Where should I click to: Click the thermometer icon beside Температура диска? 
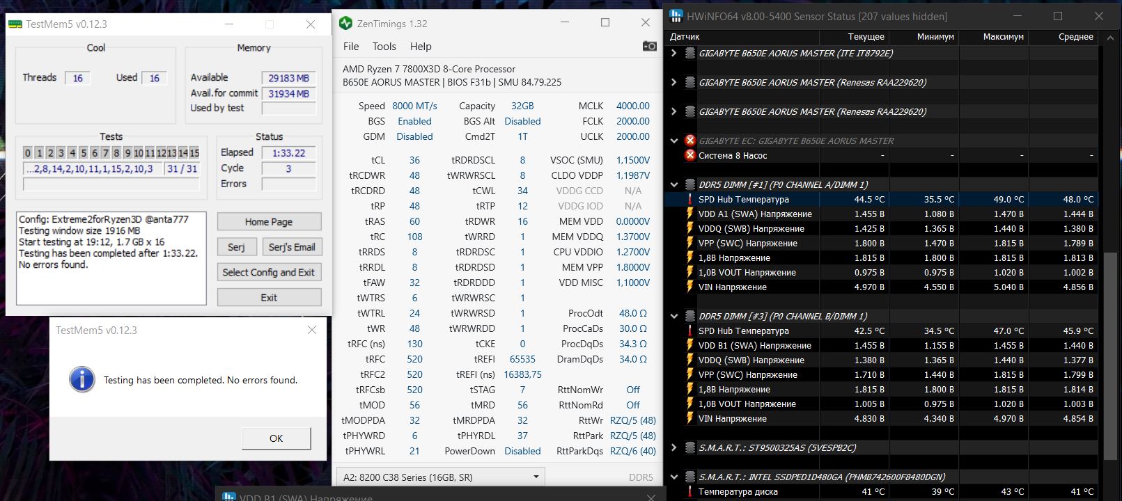690,491
